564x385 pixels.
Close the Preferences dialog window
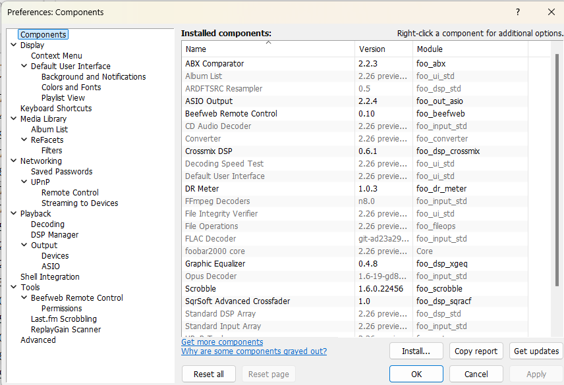pyautogui.click(x=551, y=12)
